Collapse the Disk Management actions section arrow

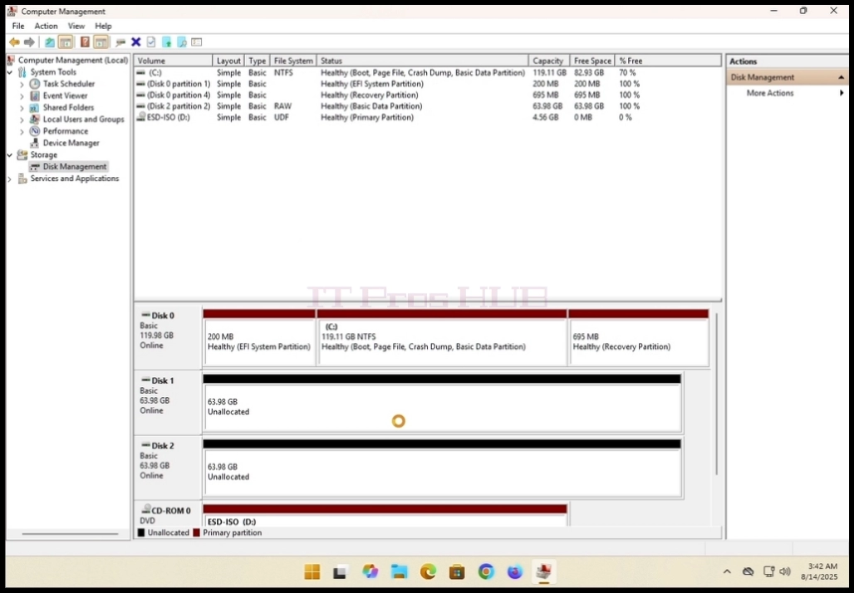[841, 78]
